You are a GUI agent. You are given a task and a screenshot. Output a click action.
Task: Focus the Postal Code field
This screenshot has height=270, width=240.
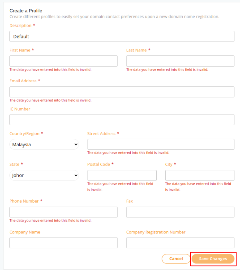click(x=122, y=175)
